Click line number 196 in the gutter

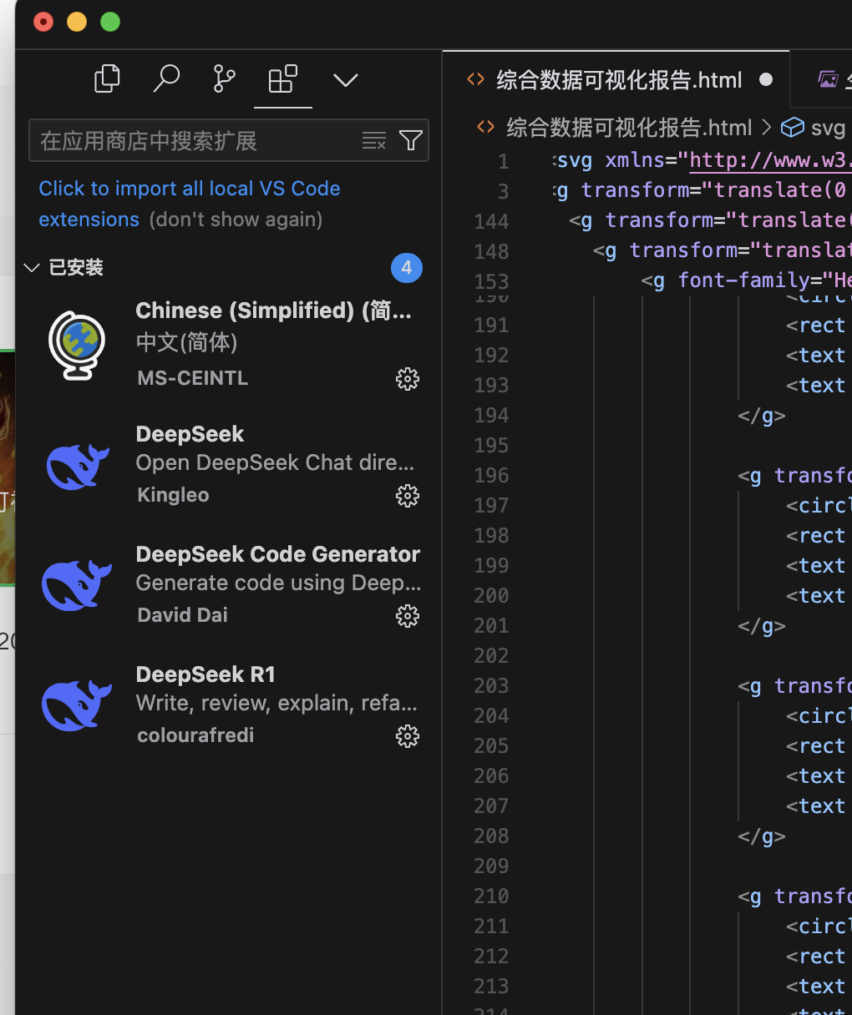(491, 475)
